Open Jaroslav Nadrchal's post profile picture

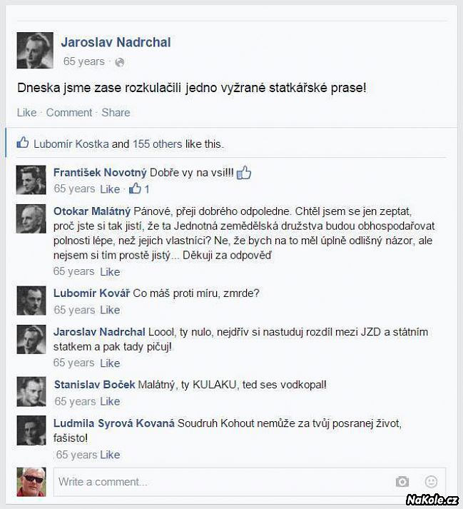[x=35, y=50]
